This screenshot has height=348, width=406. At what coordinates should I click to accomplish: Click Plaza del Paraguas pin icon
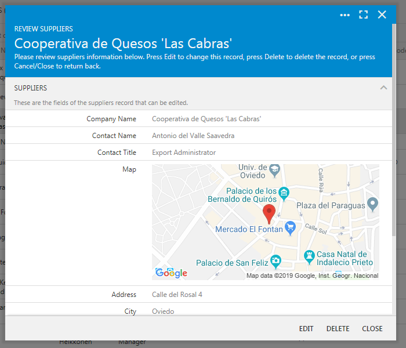(x=372, y=204)
